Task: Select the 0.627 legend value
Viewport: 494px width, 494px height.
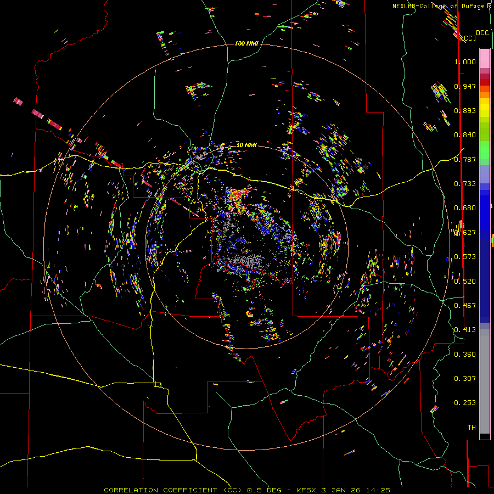Action: pos(465,233)
